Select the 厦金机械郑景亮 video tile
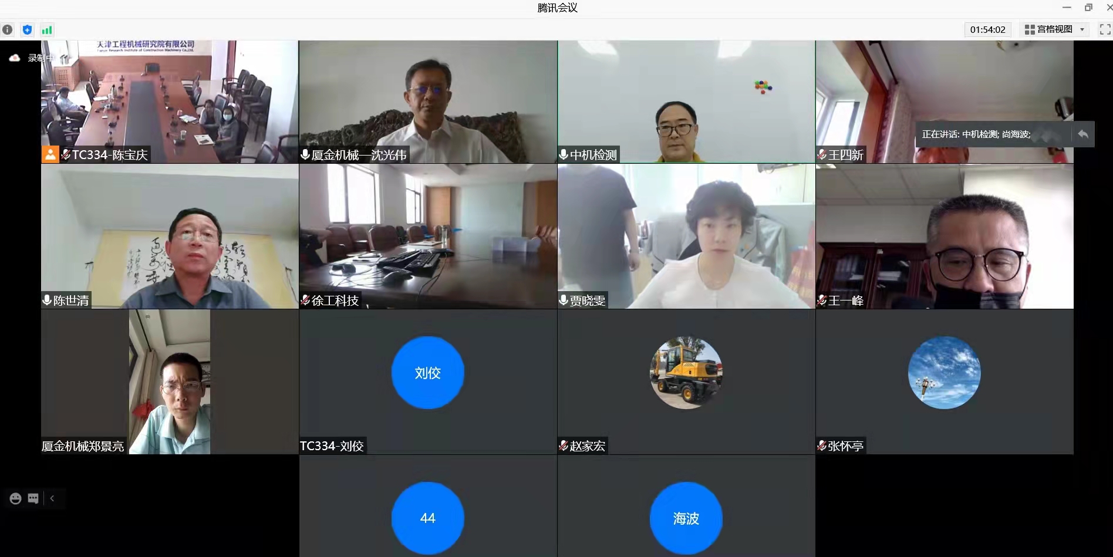 [170, 382]
